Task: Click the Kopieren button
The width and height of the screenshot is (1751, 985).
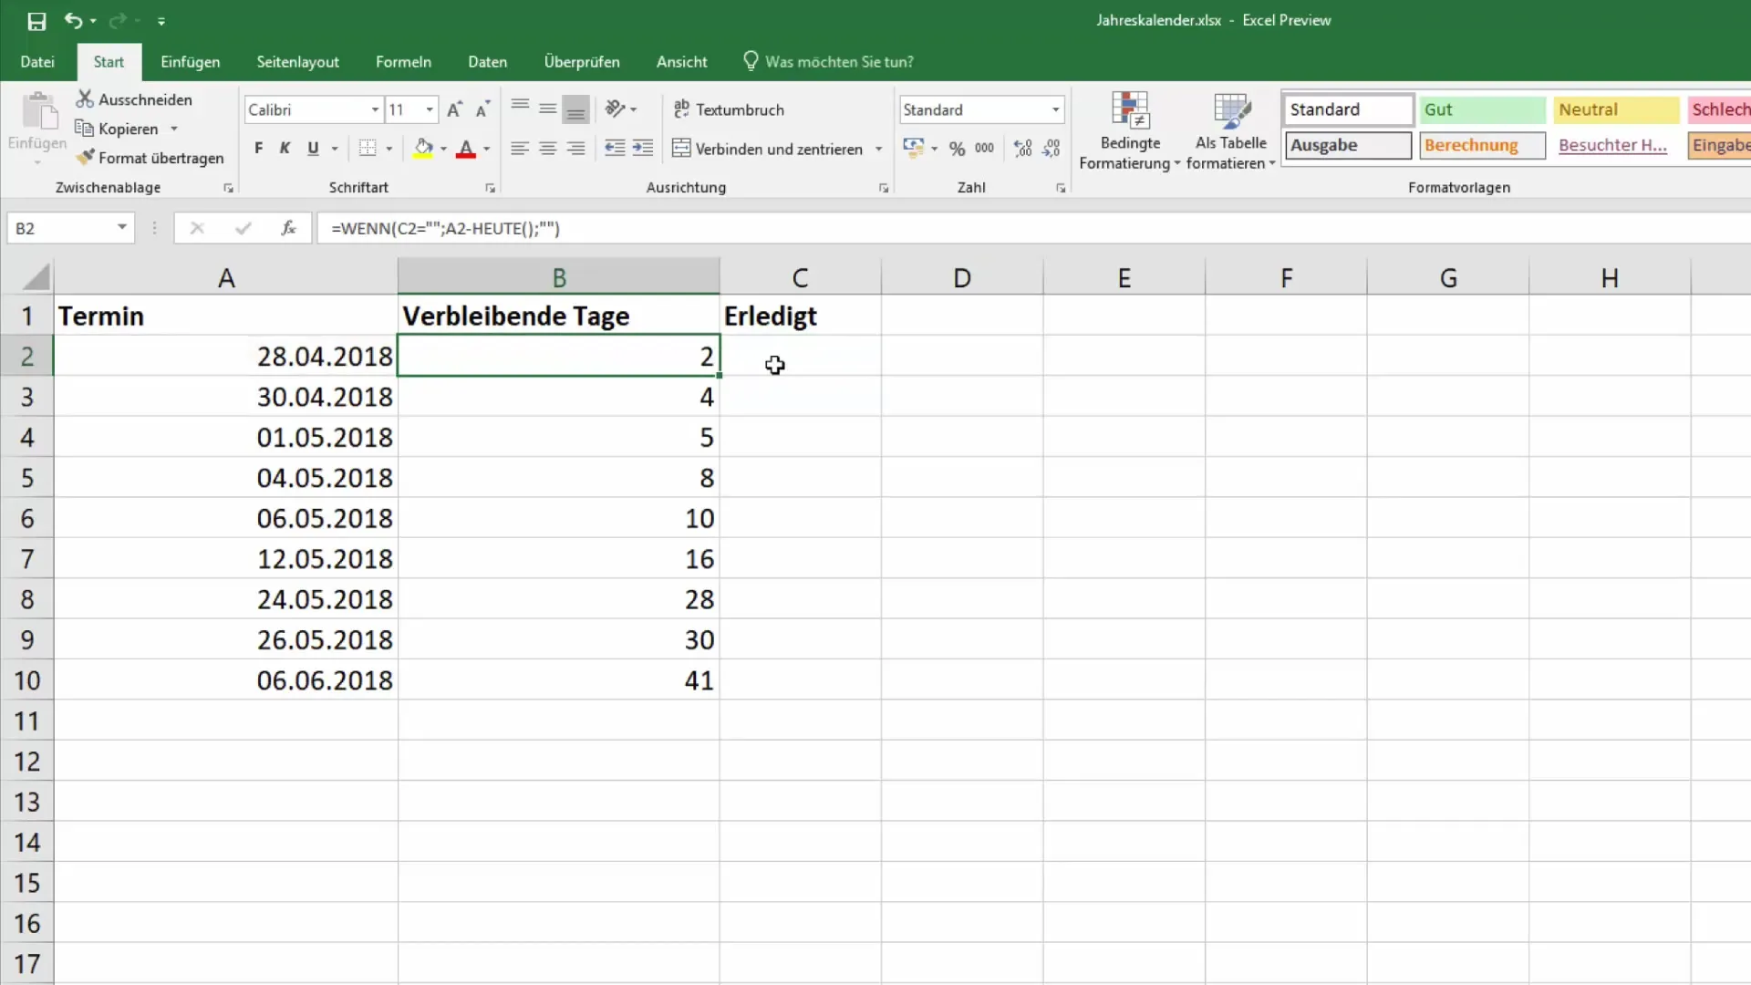Action: tap(117, 129)
